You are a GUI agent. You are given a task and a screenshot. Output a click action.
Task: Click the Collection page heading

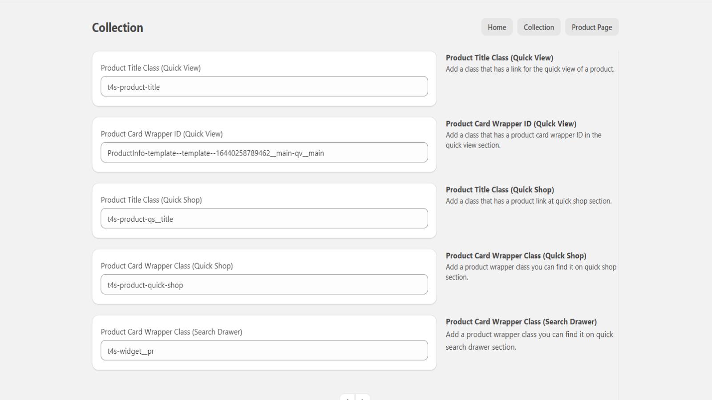tap(117, 27)
